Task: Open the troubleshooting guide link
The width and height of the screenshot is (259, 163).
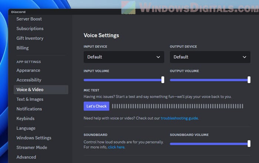Action: [x=179, y=118]
